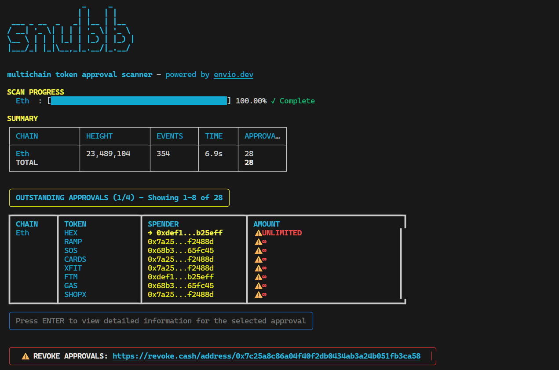
Task: Click the green Complete checkmark
Action: click(273, 101)
